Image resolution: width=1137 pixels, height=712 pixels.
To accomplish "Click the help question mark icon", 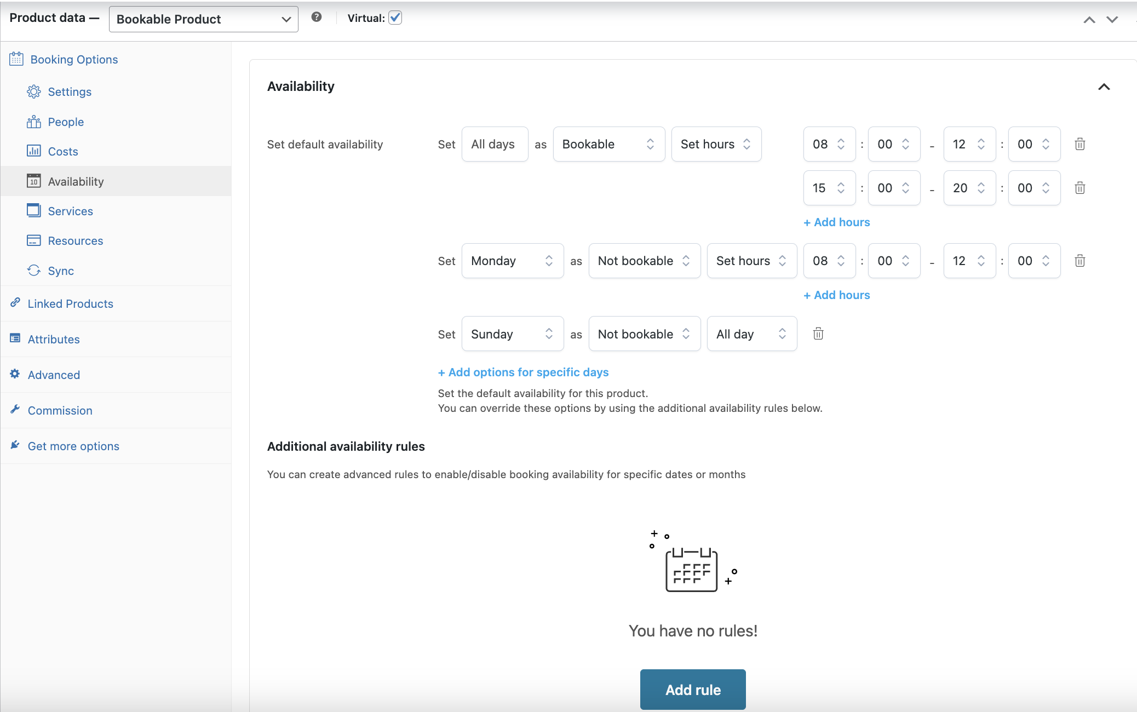I will coord(316,17).
